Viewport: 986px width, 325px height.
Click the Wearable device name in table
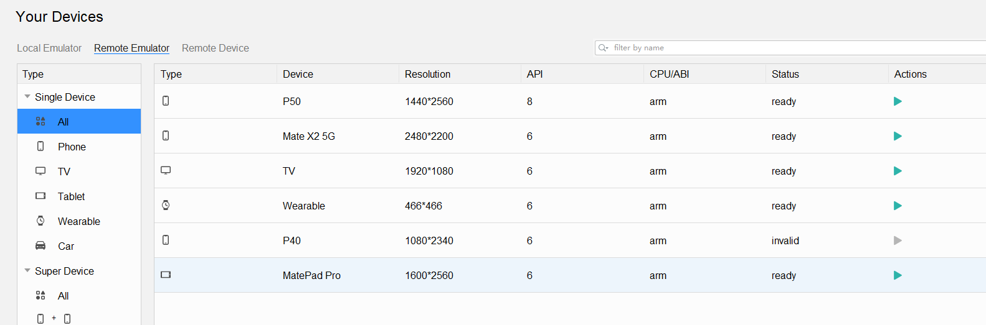pyautogui.click(x=304, y=206)
